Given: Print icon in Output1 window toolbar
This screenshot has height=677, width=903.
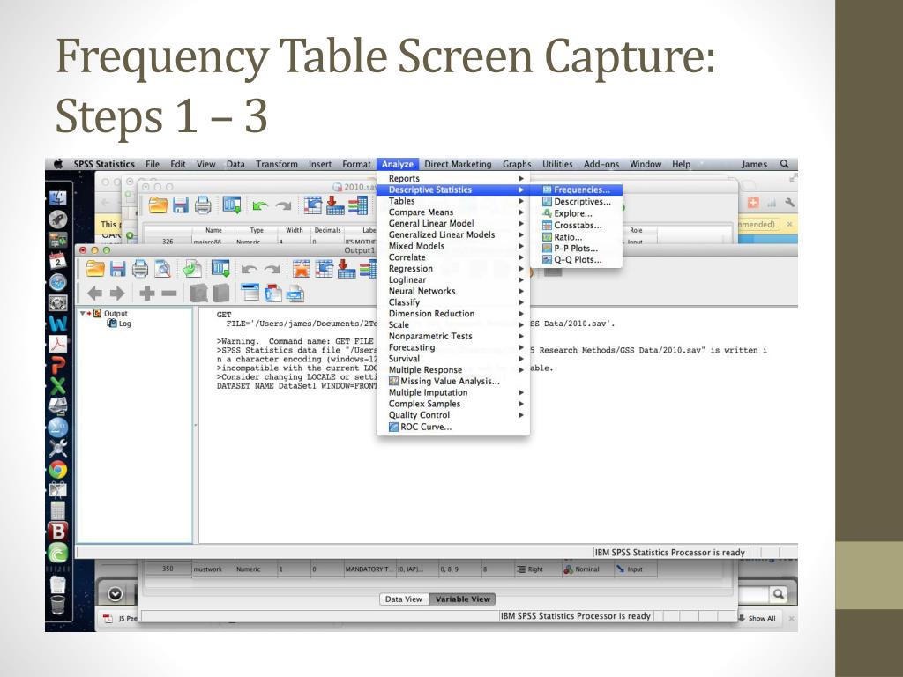Looking at the screenshot, I should pos(140,269).
